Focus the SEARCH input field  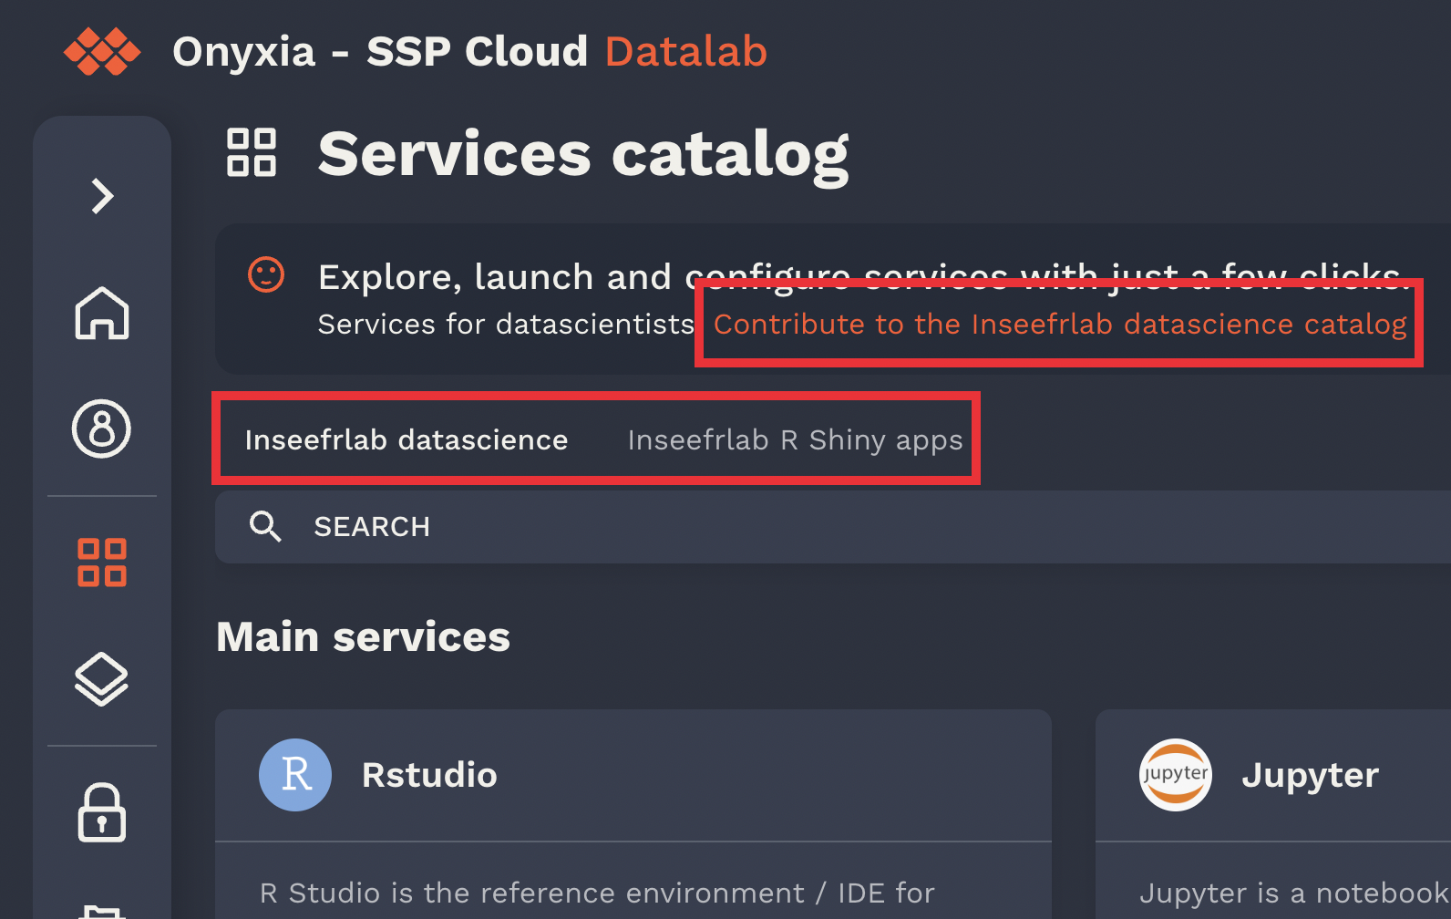click(x=820, y=527)
